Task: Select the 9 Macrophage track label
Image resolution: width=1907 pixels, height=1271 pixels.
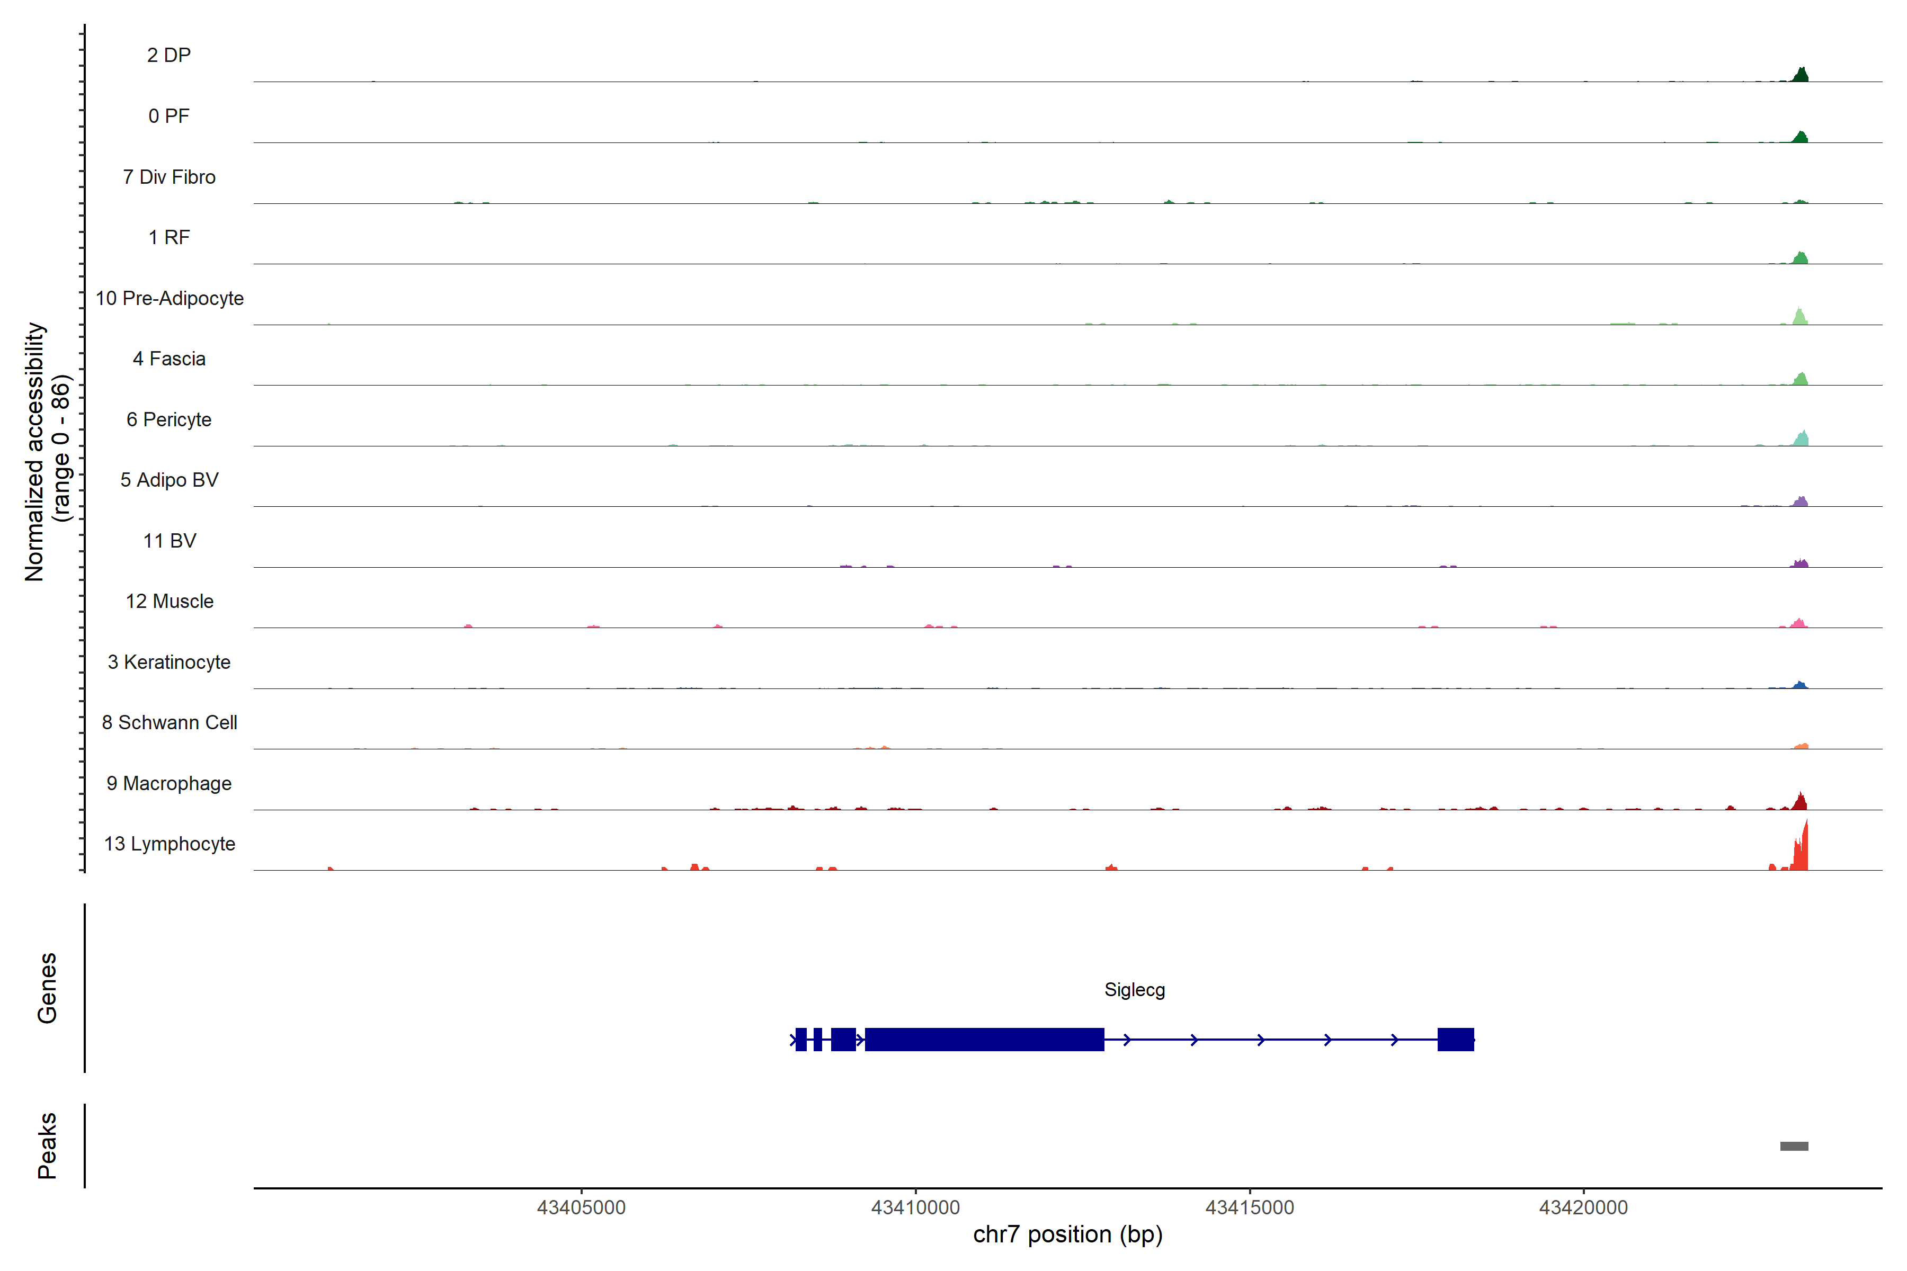Action: (x=168, y=783)
